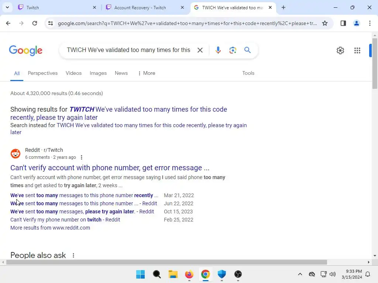Viewport: 378px width, 283px height.
Task: Click the scroll right arrow
Action: coord(369,262)
